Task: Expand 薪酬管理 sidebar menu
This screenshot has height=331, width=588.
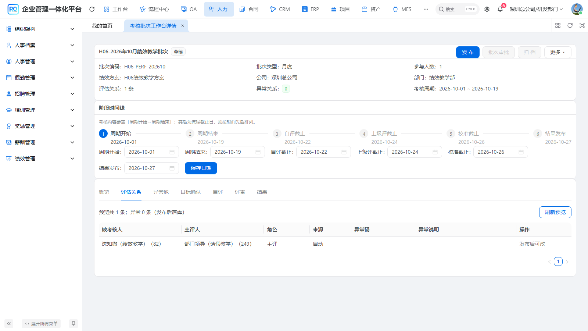Action: pyautogui.click(x=41, y=142)
